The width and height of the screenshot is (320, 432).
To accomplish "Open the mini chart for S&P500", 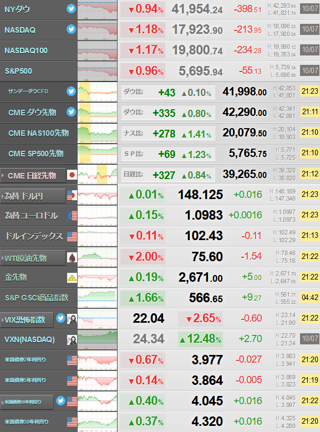I will click(x=97, y=72).
